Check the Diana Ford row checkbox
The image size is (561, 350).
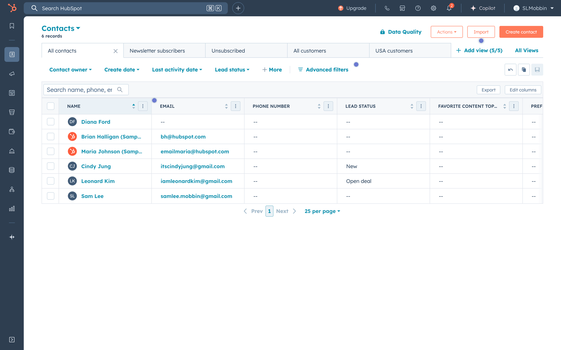51,122
